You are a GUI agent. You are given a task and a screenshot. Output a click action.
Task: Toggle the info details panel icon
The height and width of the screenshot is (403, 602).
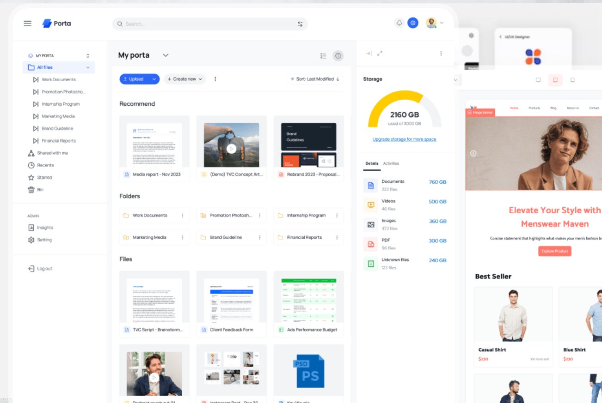[x=338, y=56]
